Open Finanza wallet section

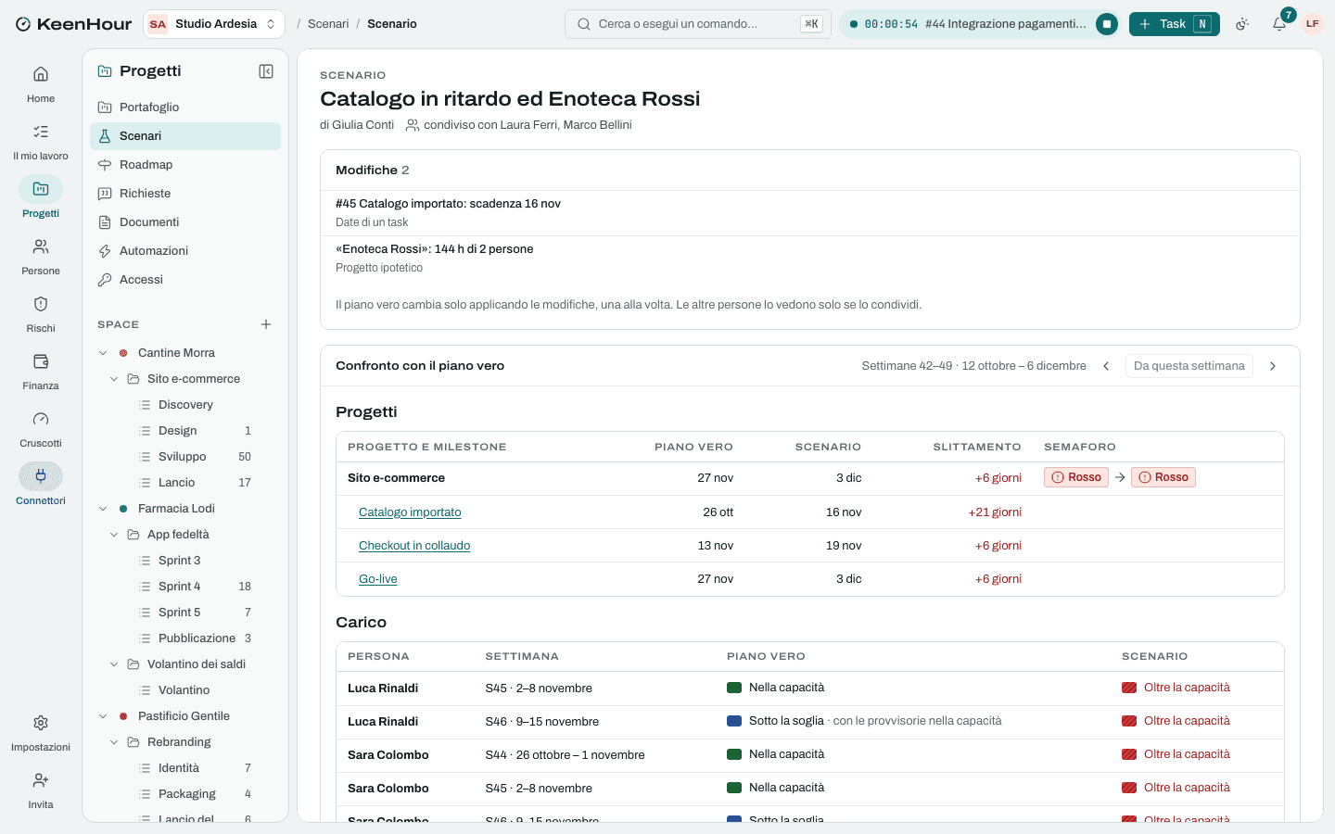[x=41, y=372]
